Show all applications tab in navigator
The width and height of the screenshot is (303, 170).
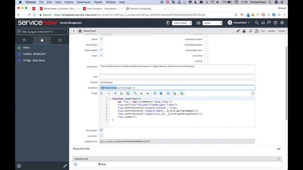click(24, 40)
